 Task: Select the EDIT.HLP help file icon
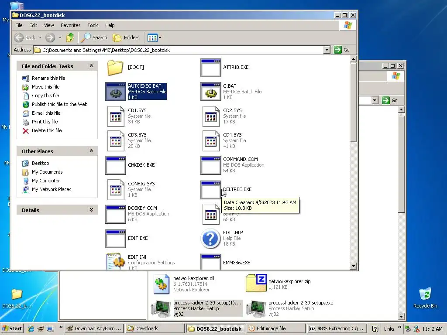point(211,239)
